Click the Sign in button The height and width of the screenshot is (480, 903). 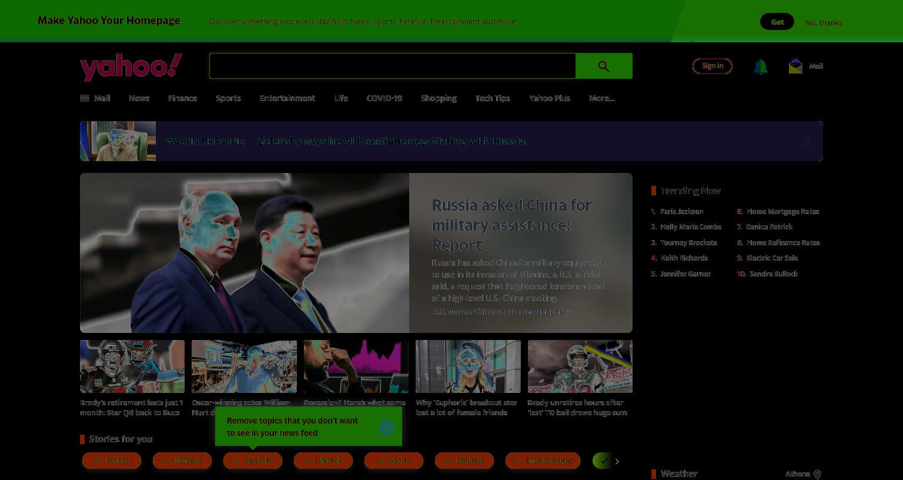tap(713, 66)
